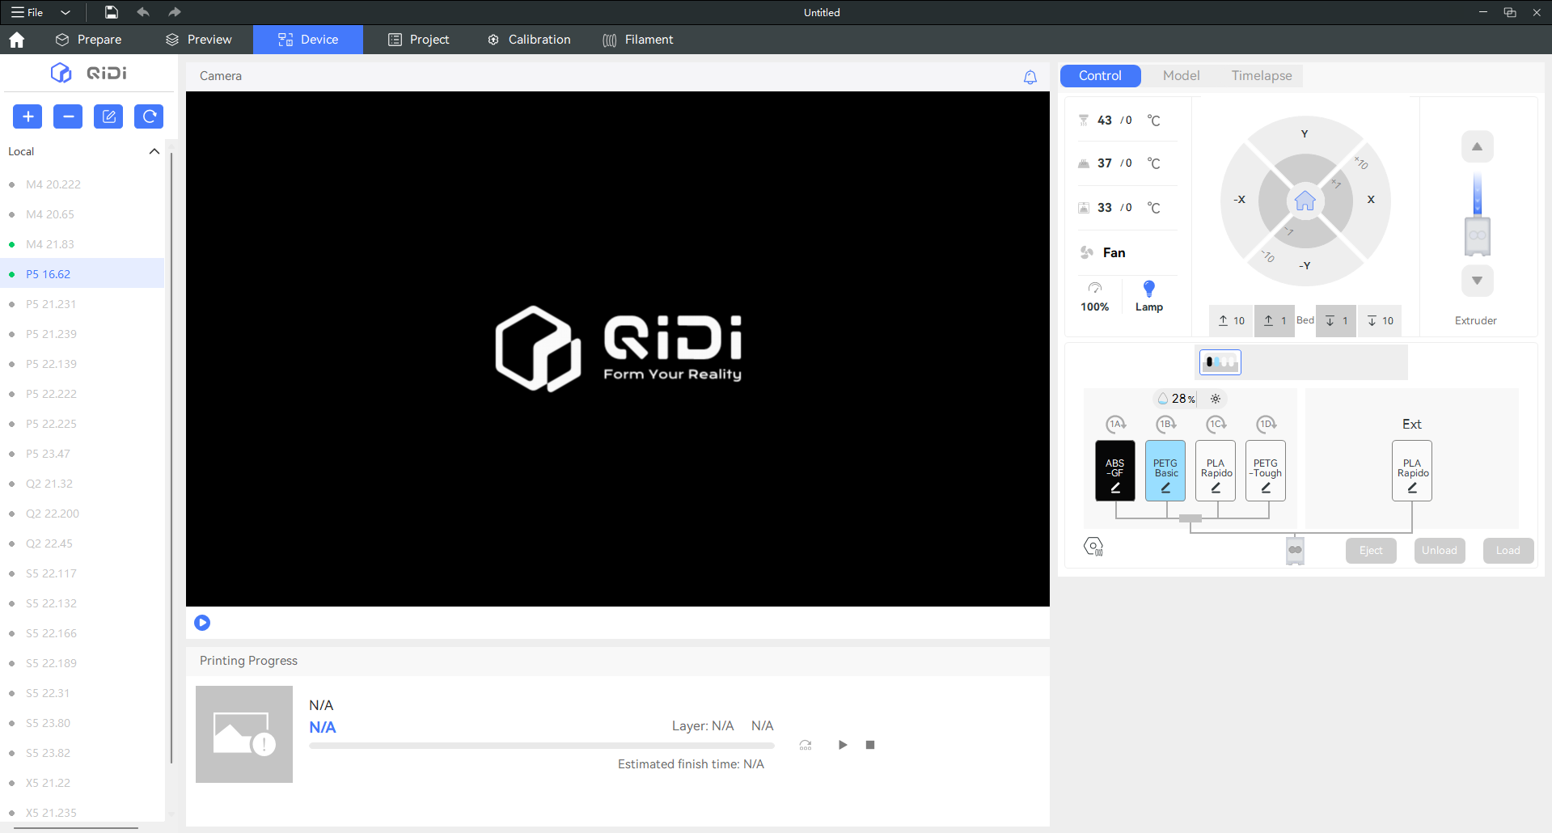This screenshot has height=833, width=1552.
Task: Click the slot 1C reload icon
Action: click(1216, 424)
